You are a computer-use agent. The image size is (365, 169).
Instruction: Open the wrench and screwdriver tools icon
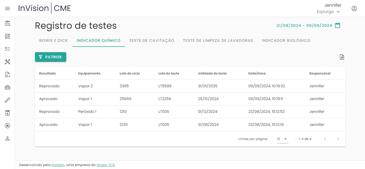[7, 62]
